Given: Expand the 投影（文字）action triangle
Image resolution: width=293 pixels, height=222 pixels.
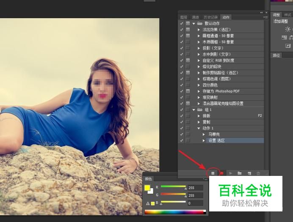Looking at the screenshot, I should [x=199, y=48].
